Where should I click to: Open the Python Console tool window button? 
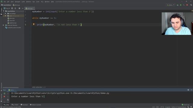coord(36,105)
